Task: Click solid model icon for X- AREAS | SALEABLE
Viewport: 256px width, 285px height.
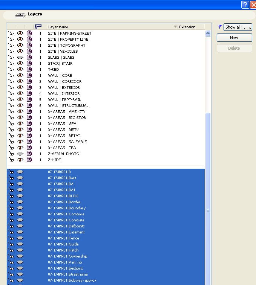Action: [29, 142]
